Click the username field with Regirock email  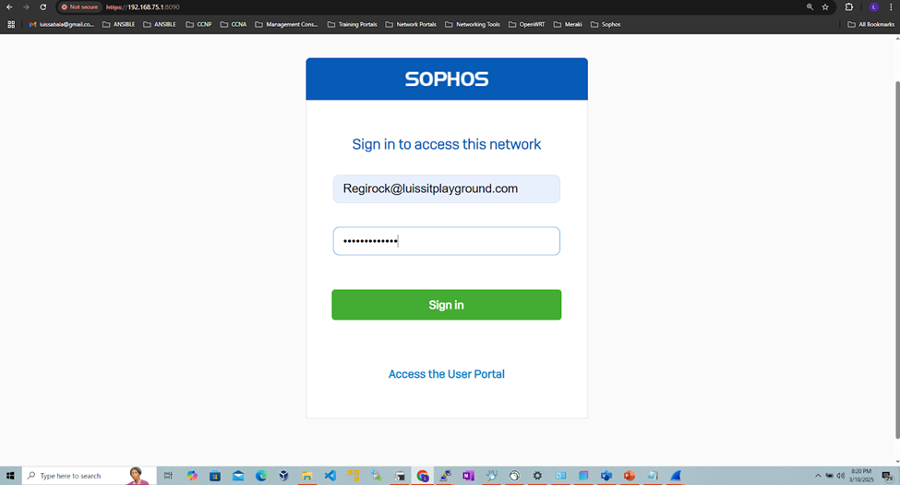(447, 188)
